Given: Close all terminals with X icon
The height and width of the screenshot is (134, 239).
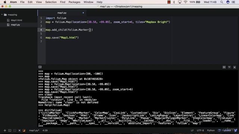Looking at the screenshot, I should [x=19, y=130].
